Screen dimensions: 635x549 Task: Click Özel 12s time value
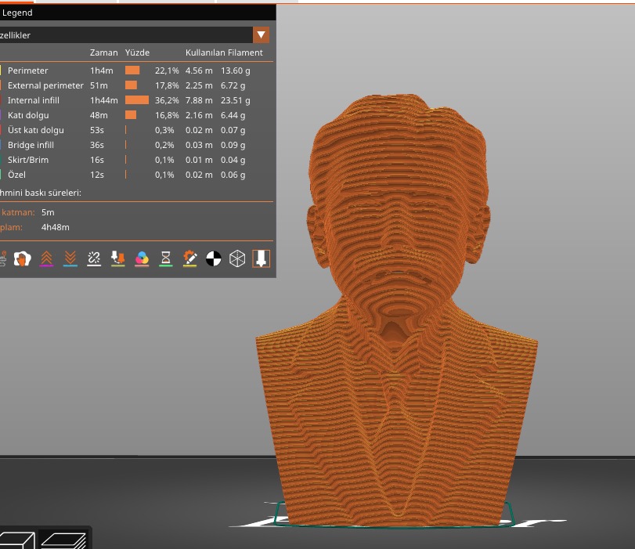point(97,175)
